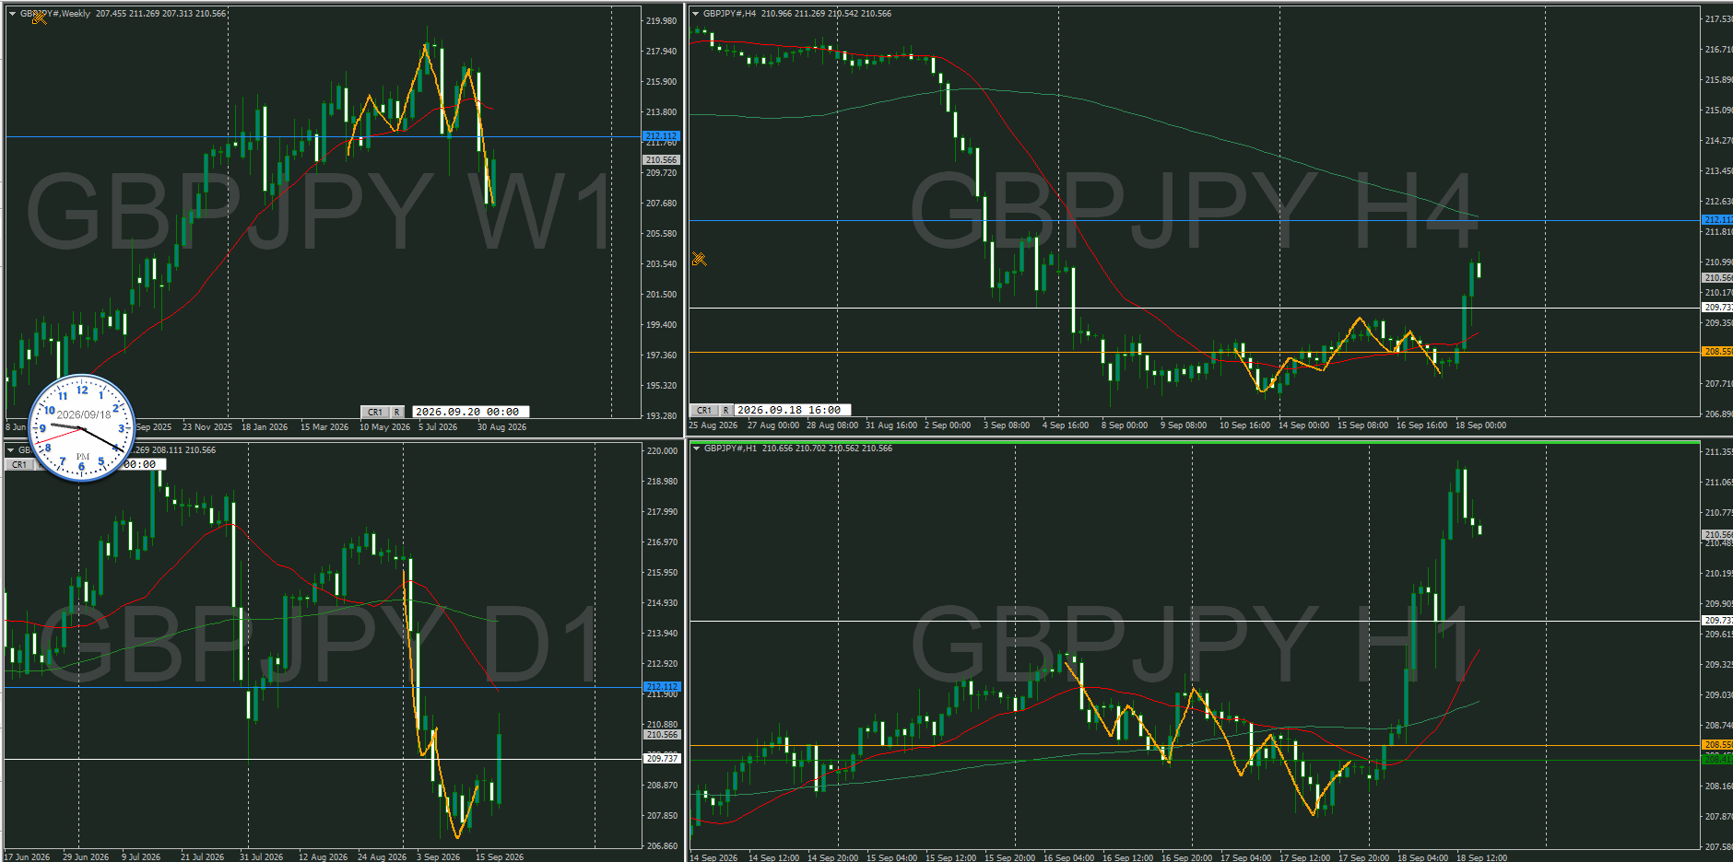Click the R button on the Weekly chart
Screen dimensions: 1733x862
coord(397,413)
